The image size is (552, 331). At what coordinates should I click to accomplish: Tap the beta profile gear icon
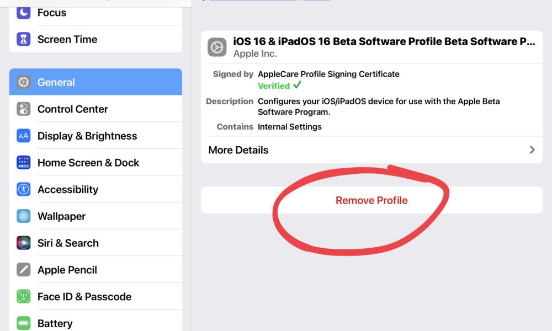point(217,47)
